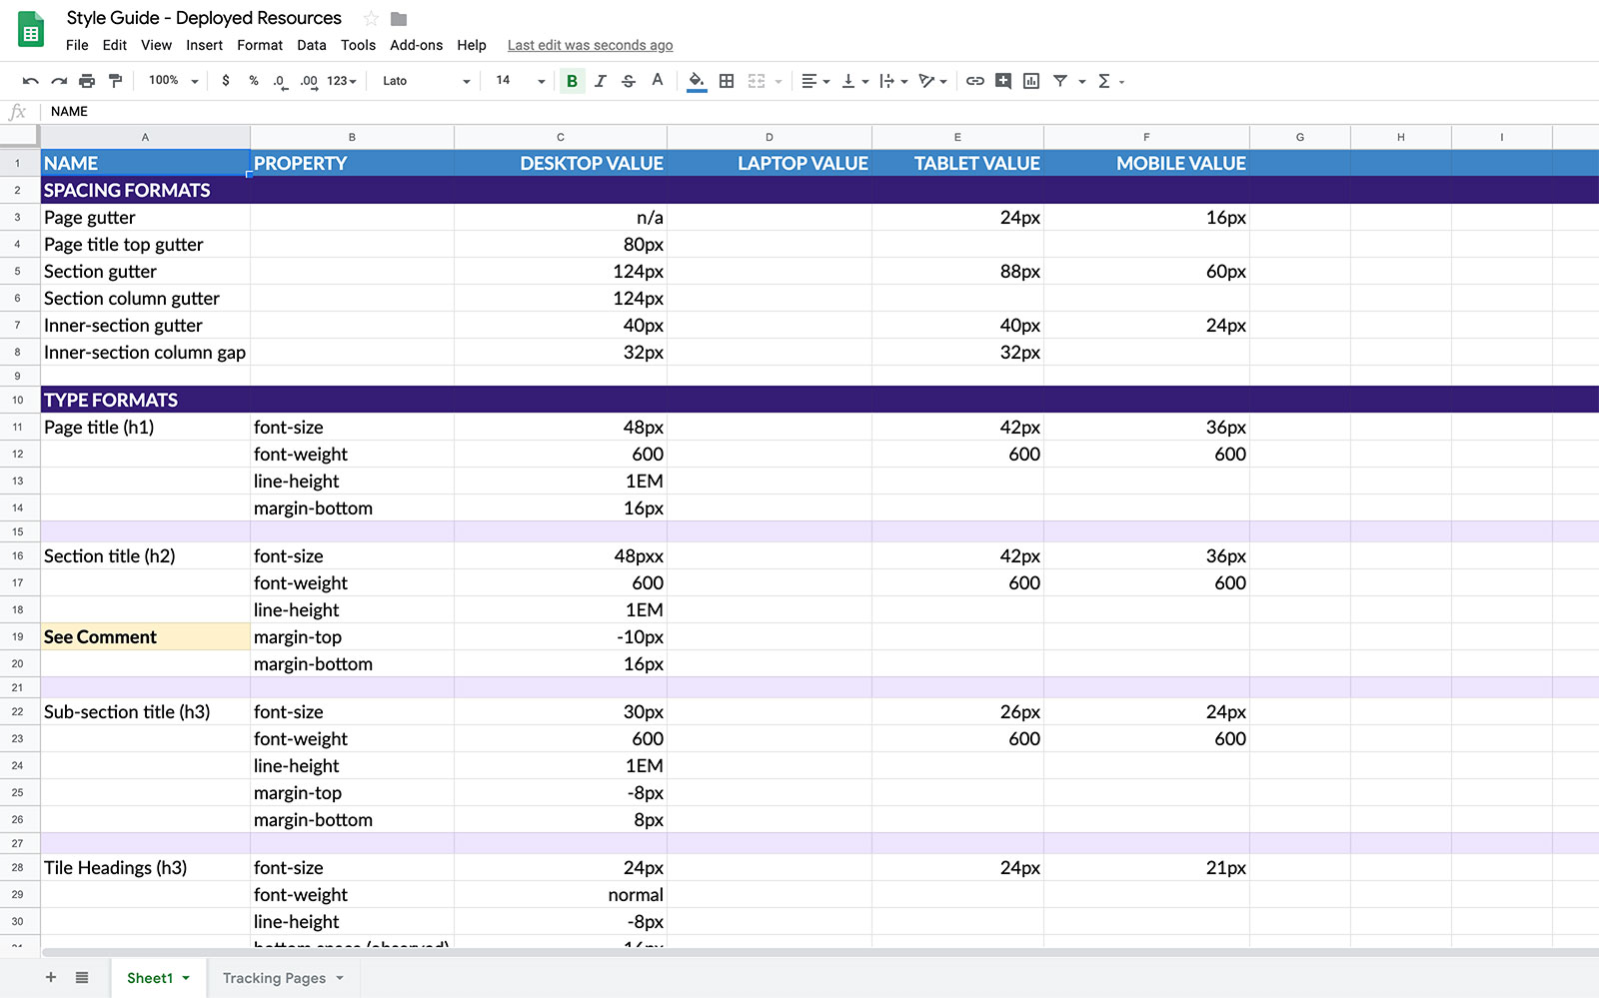Click the merge cells icon
Image resolution: width=1599 pixels, height=998 pixels.
[x=757, y=81]
